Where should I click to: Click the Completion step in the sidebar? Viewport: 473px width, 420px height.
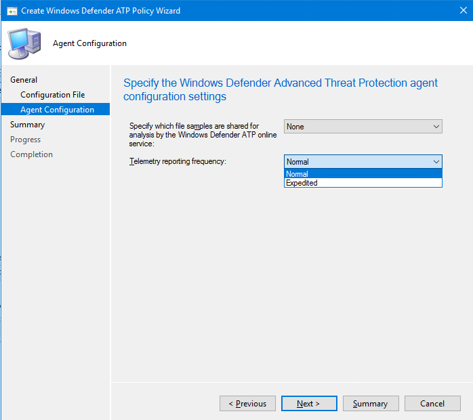pyautogui.click(x=31, y=154)
